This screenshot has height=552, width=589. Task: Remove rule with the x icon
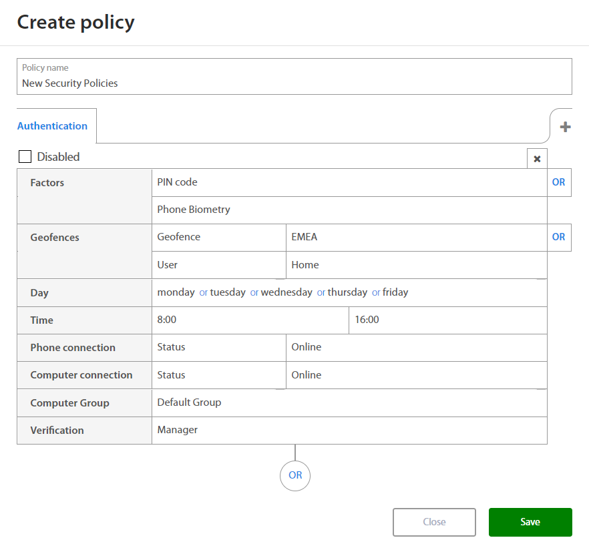(x=537, y=159)
